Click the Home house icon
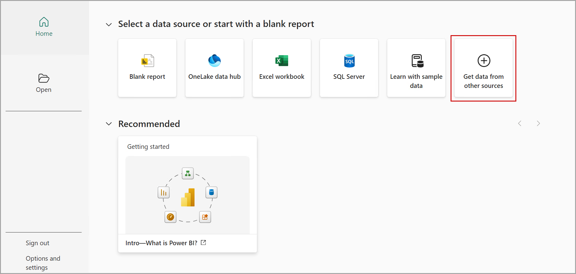Image resolution: width=576 pixels, height=274 pixels. [x=44, y=22]
